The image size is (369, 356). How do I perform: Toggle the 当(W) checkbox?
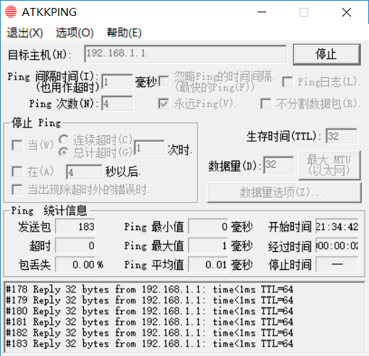[x=17, y=145]
